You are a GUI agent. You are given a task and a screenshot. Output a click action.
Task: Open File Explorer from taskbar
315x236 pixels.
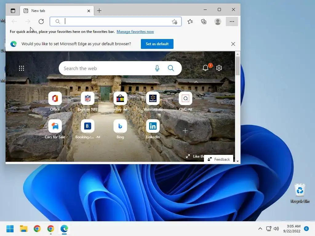23,229
